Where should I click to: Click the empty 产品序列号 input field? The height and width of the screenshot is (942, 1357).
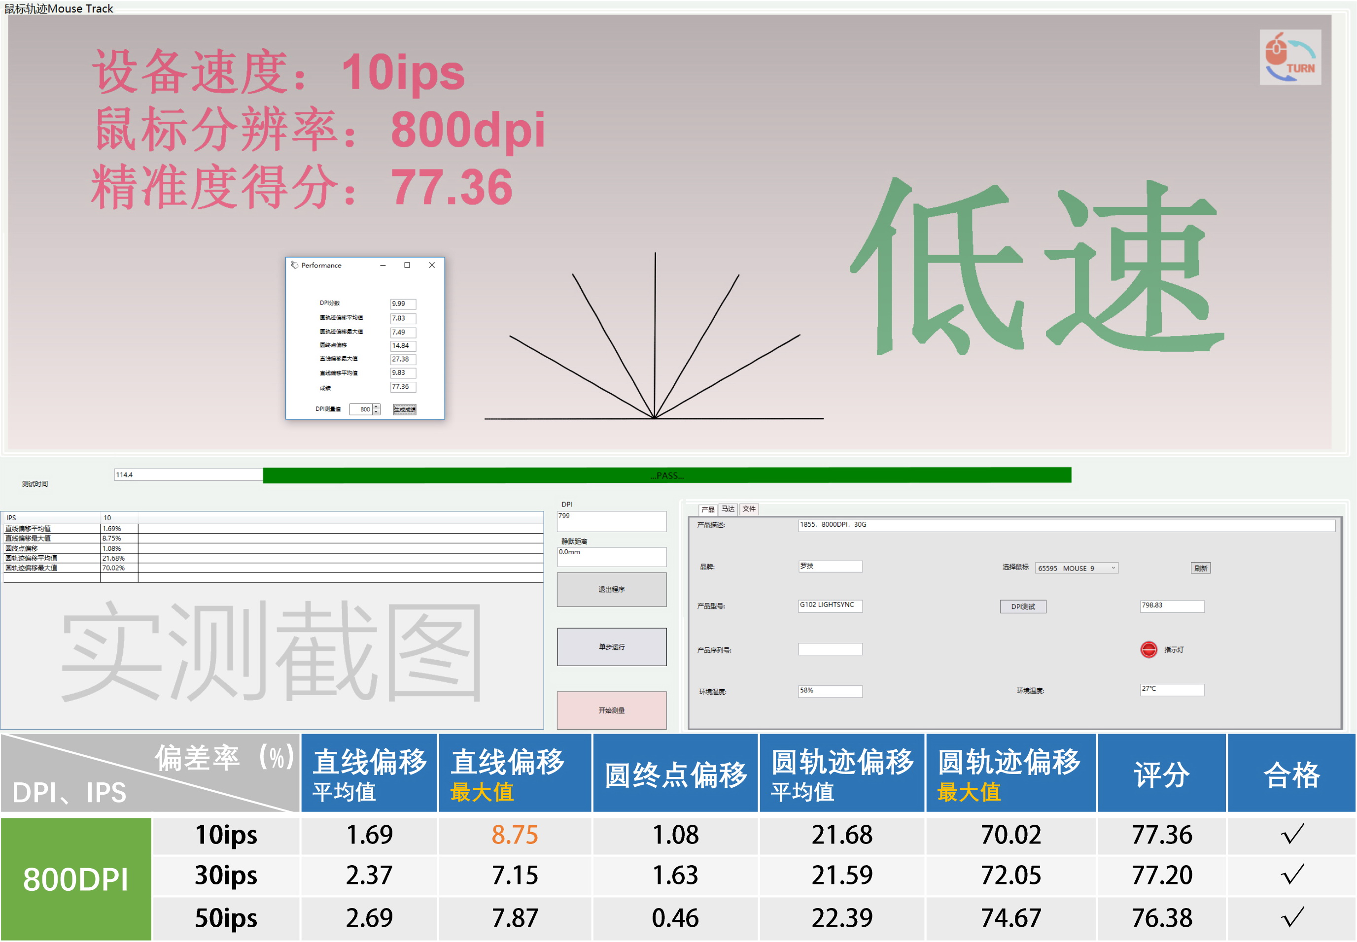point(830,649)
